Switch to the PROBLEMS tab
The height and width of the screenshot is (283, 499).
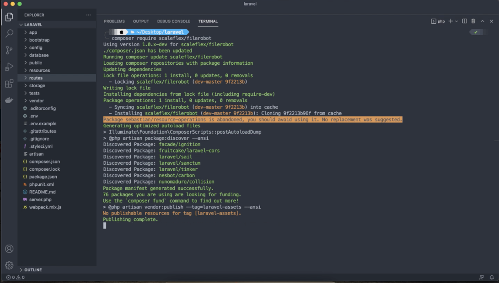114,21
